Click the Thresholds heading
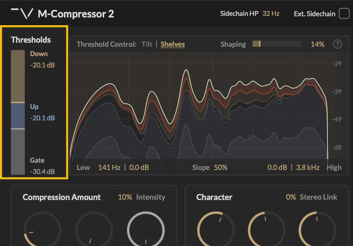The image size is (353, 246). 31,40
